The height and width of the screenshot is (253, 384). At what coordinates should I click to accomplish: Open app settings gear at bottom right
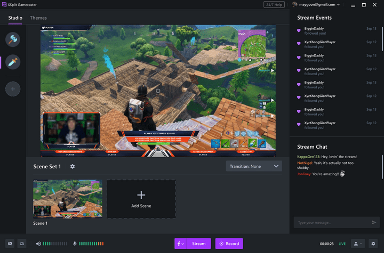pyautogui.click(x=373, y=243)
